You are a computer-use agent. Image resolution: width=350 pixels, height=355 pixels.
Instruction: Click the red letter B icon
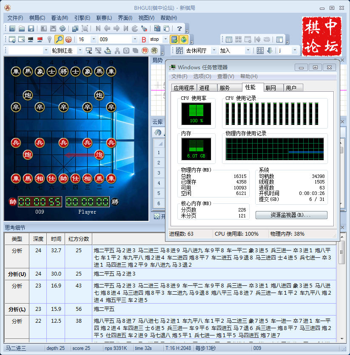(144, 39)
